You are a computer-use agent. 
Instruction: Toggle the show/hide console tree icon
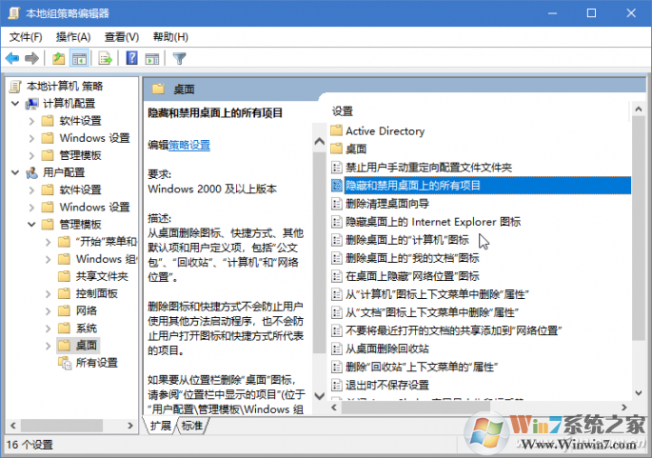pos(79,59)
